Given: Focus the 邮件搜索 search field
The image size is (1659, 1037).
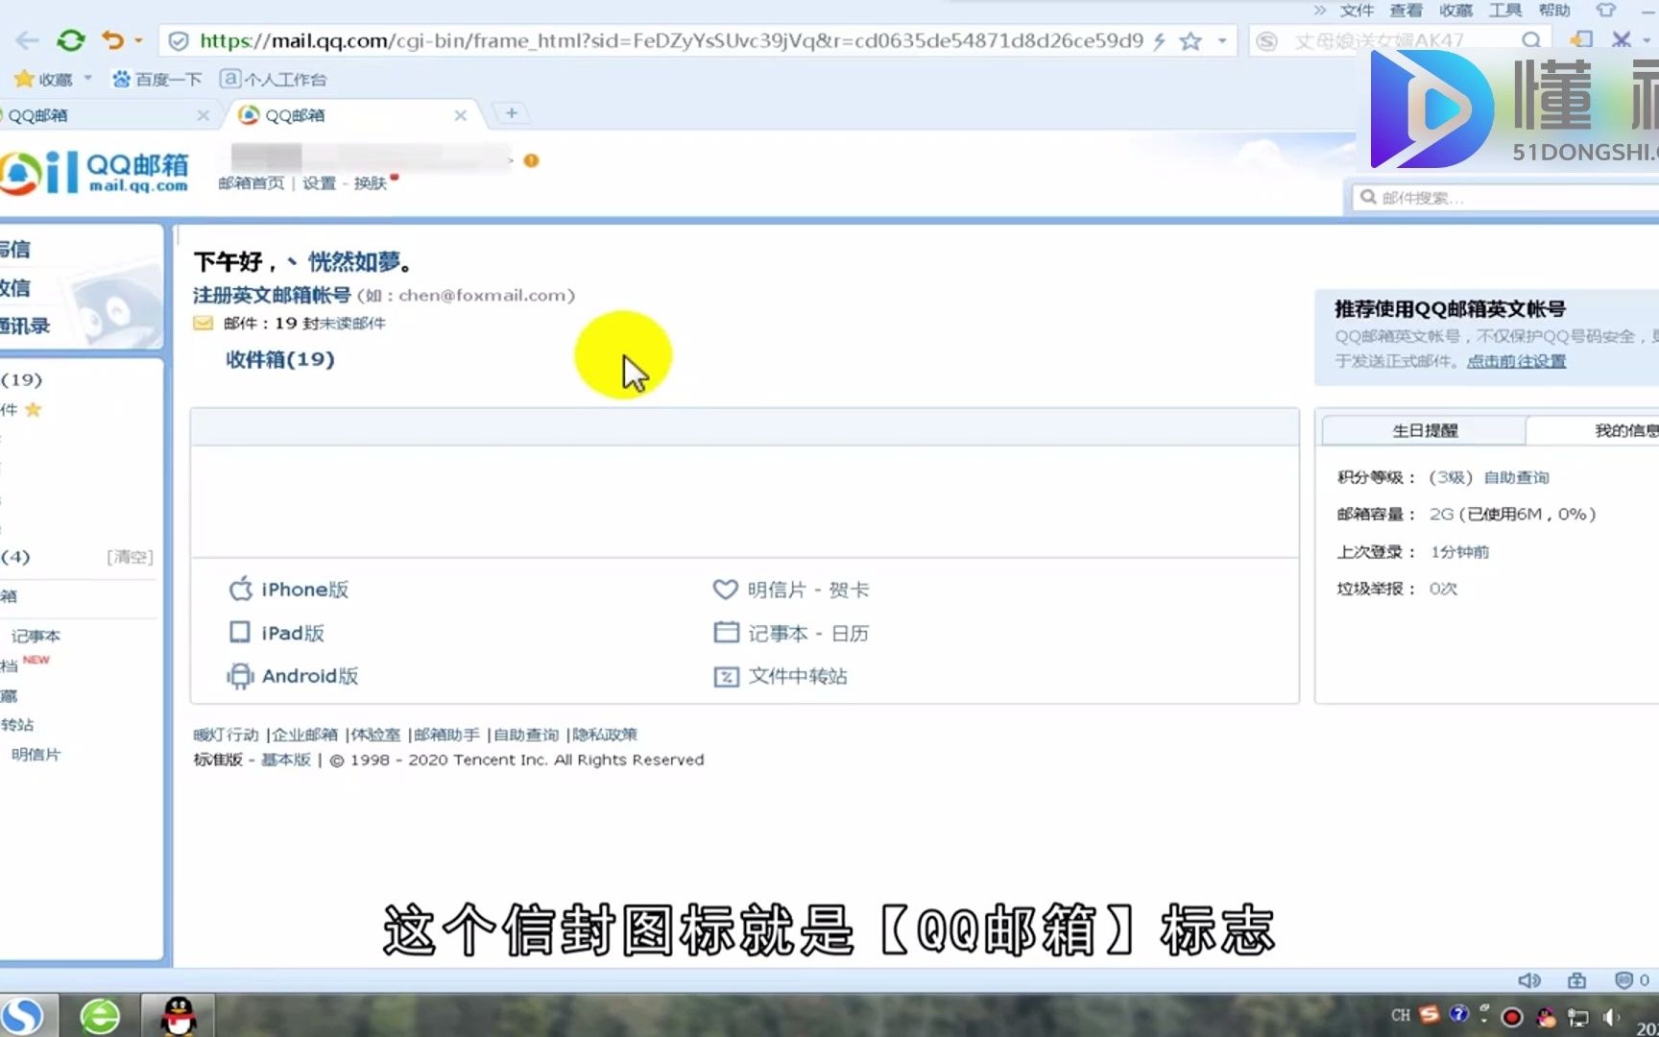Looking at the screenshot, I should (1507, 198).
